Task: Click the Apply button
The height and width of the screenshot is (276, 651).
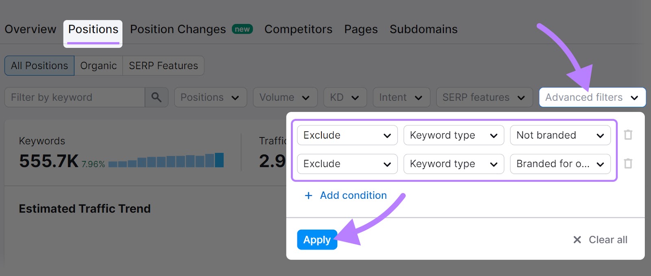Action: pos(317,239)
